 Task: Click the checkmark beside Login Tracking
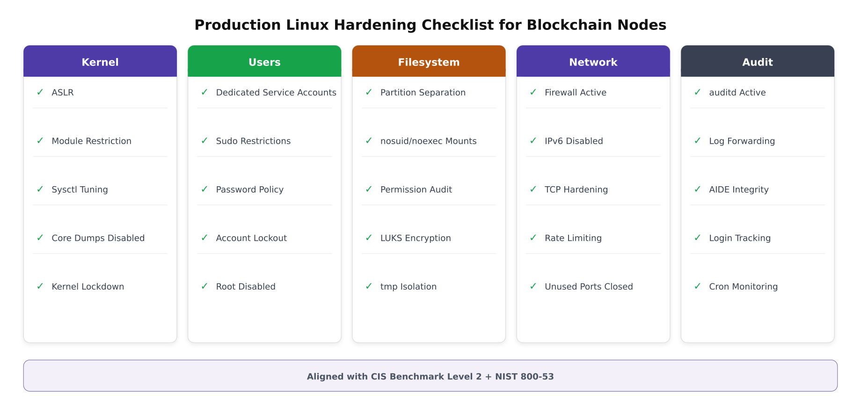tap(698, 238)
